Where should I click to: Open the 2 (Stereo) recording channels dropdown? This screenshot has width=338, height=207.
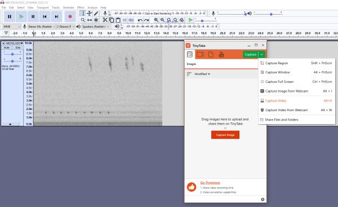click(65, 27)
